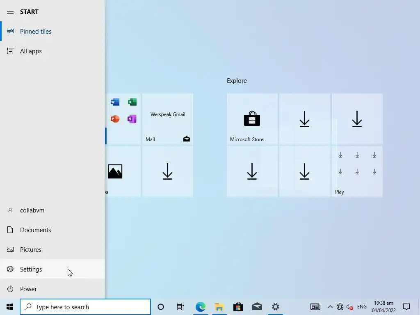
Task: Open volume control tray icon
Action: [x=349, y=307]
